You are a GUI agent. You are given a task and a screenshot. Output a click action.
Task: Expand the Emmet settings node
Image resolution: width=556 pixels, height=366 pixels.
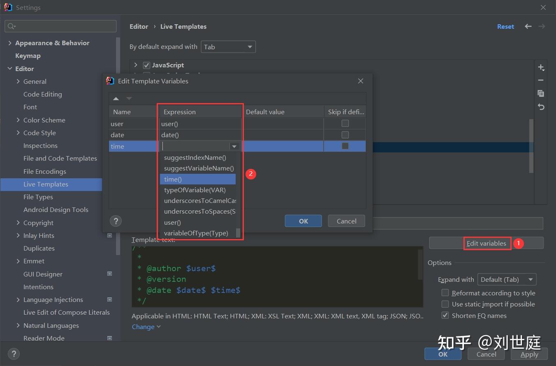18,261
